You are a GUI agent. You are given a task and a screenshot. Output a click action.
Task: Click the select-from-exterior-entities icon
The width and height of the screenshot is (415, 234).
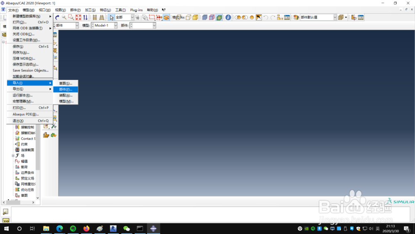point(166,17)
